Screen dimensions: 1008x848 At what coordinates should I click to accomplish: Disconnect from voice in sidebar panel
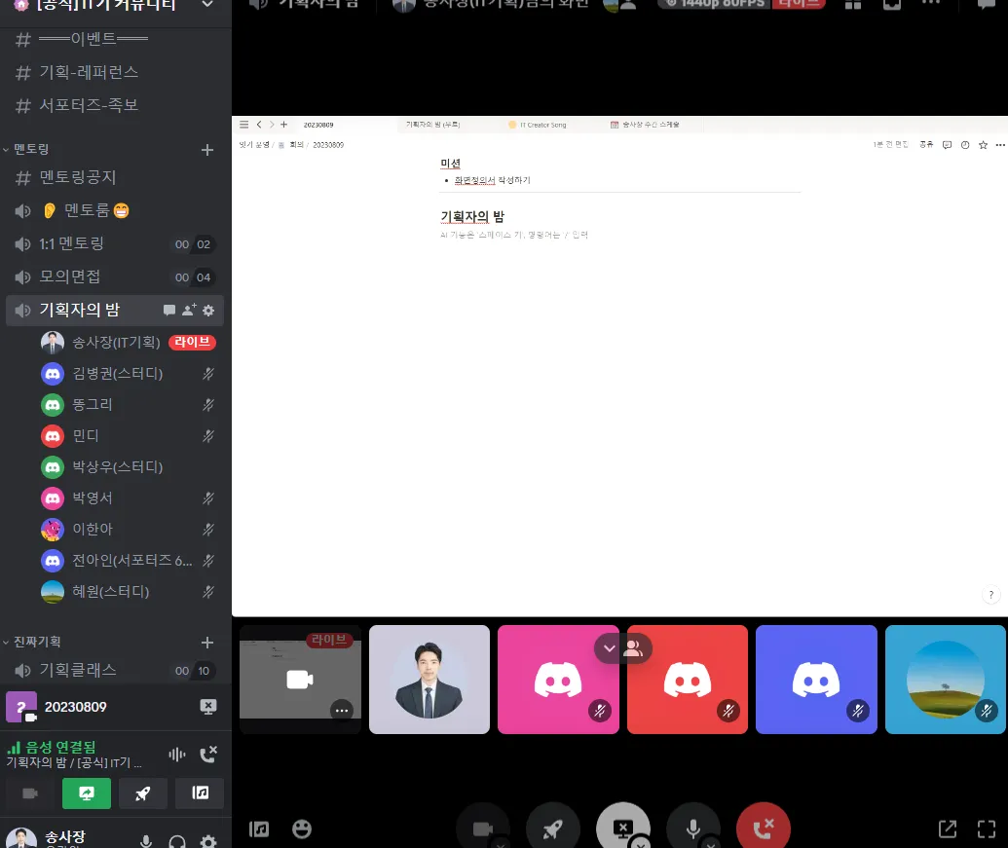click(208, 755)
